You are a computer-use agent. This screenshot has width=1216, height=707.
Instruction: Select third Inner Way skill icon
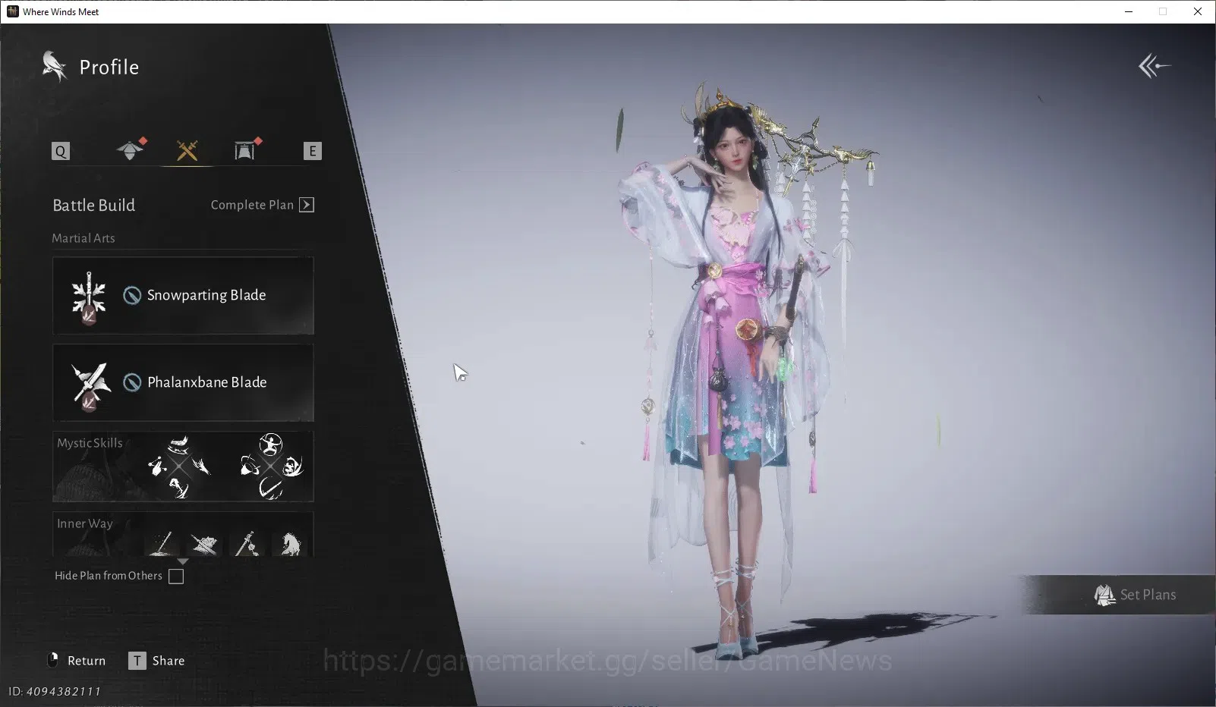[246, 543]
